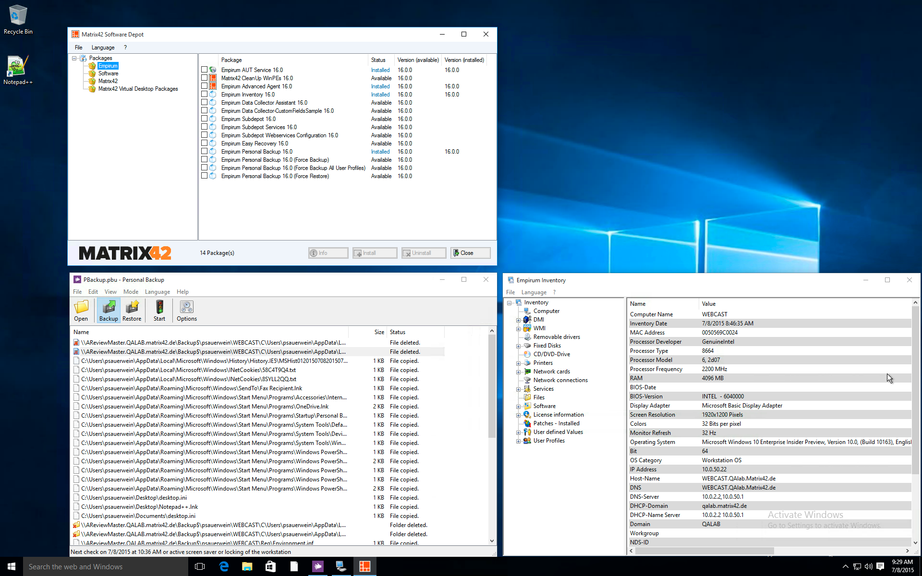The image size is (922, 576).
Task: Check the Matrix42 CleanUp WinPEs 16.0 checkbox
Action: pyautogui.click(x=205, y=78)
